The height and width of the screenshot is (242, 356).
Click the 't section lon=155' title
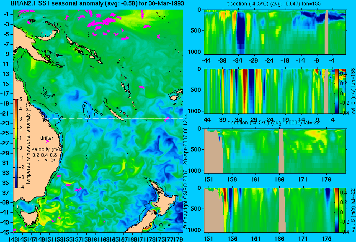(x=274, y=4)
